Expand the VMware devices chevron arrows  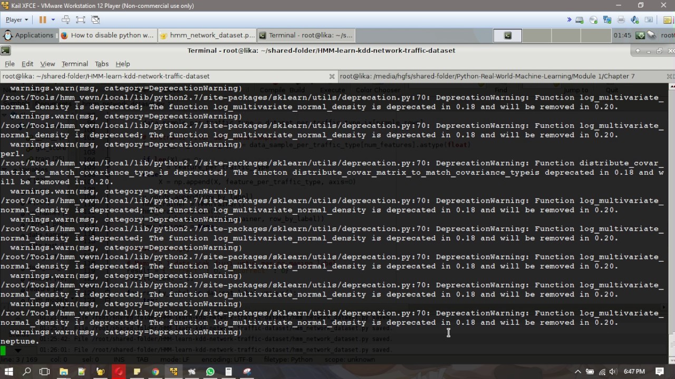(x=569, y=19)
